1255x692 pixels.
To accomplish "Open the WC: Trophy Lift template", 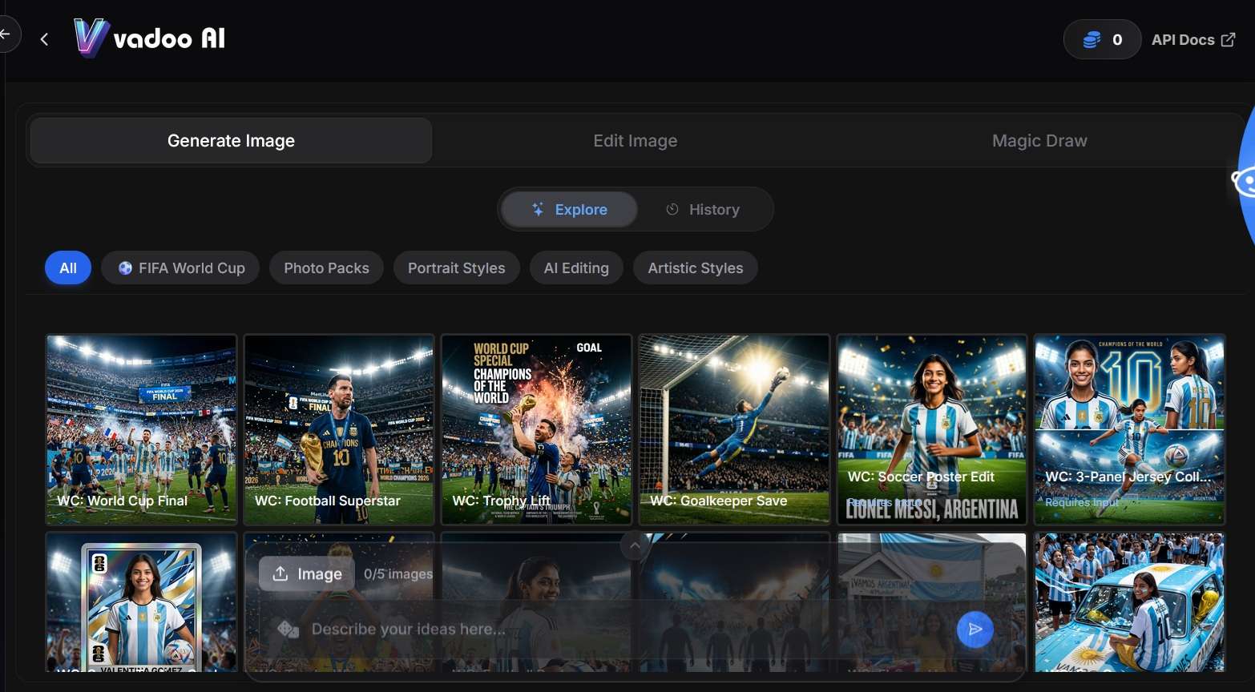I will pyautogui.click(x=536, y=429).
